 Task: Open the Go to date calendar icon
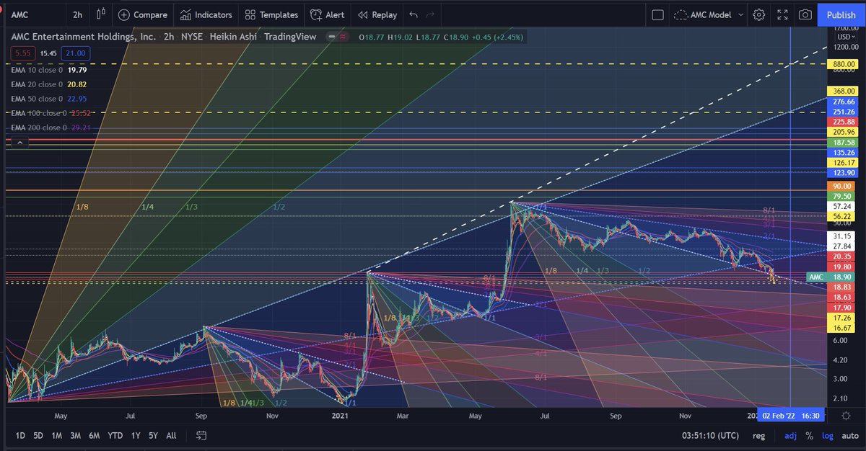point(201,435)
